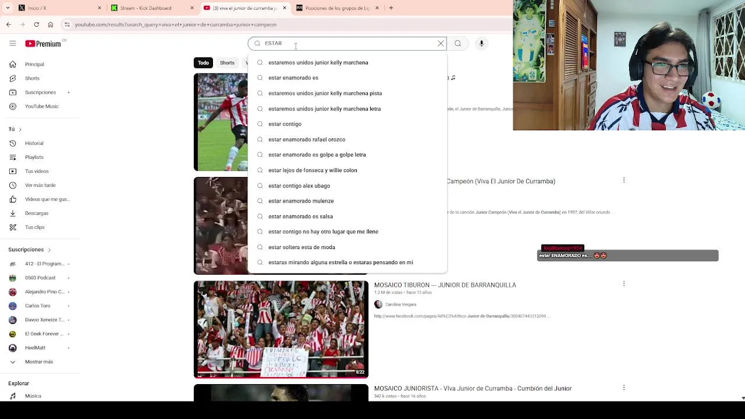Close the Kick Dashboard browser tab
Image resolution: width=745 pixels, height=419 pixels.
(191, 8)
